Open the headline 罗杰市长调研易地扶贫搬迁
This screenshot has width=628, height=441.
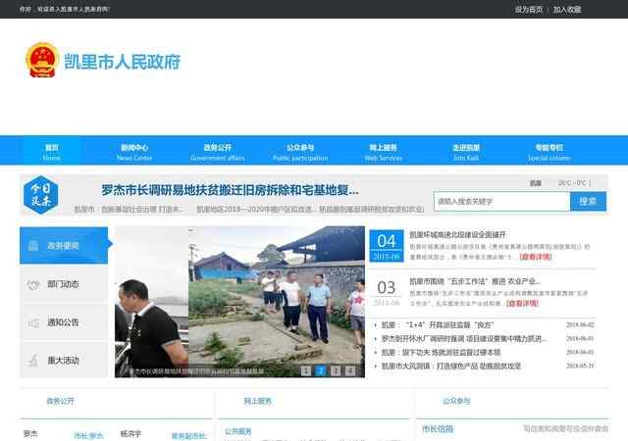coord(230,190)
